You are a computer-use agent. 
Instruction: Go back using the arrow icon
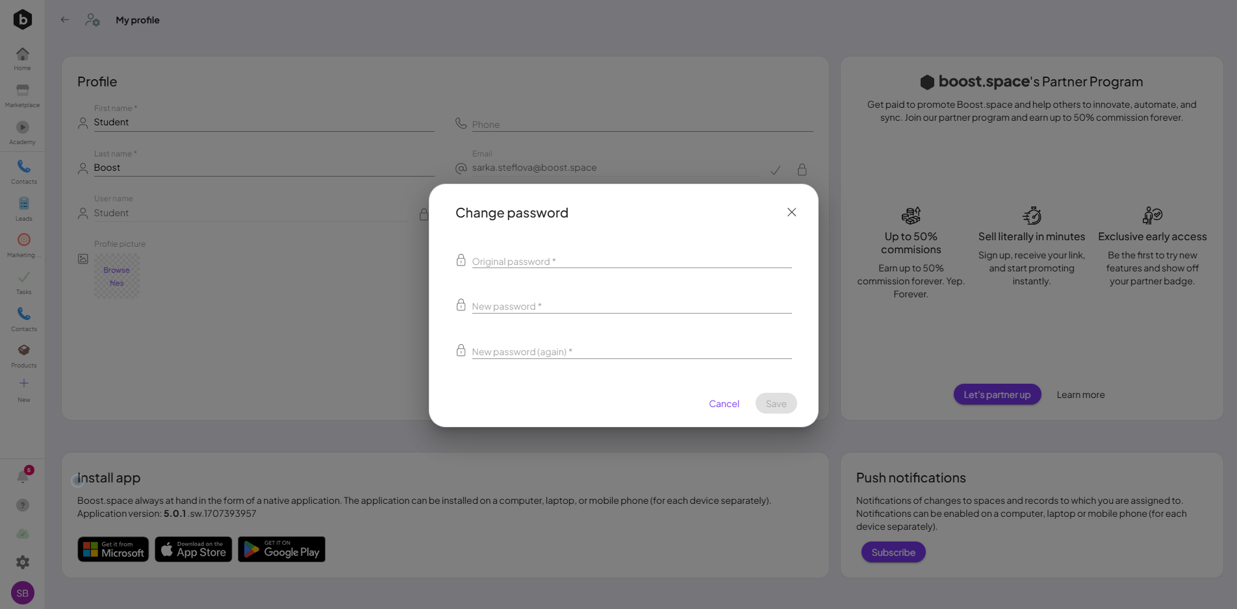65,19
